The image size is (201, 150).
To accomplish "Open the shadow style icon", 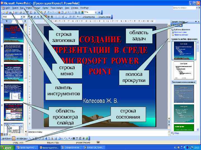I will pyautogui.click(x=83, y=138).
